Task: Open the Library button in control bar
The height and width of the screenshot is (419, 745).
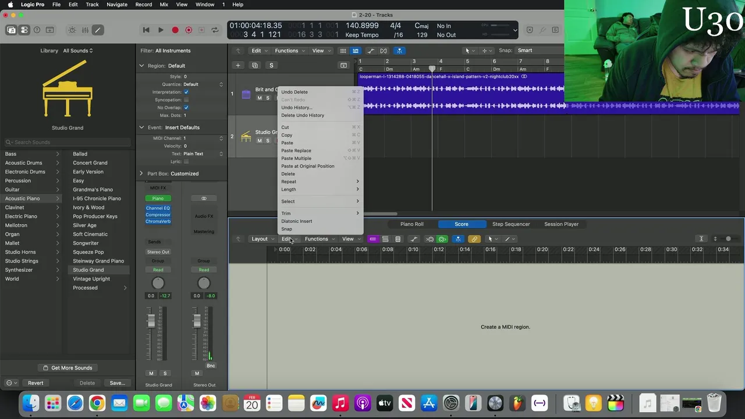Action: point(11,30)
